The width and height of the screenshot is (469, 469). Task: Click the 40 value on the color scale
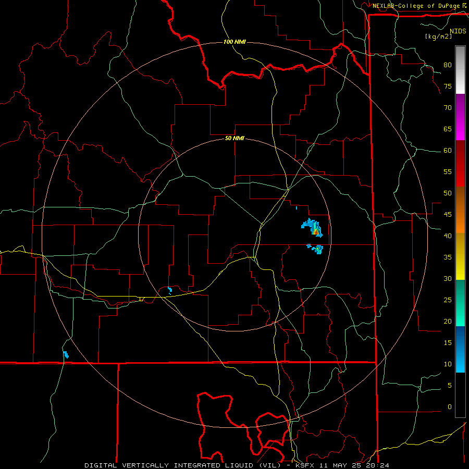point(448,236)
